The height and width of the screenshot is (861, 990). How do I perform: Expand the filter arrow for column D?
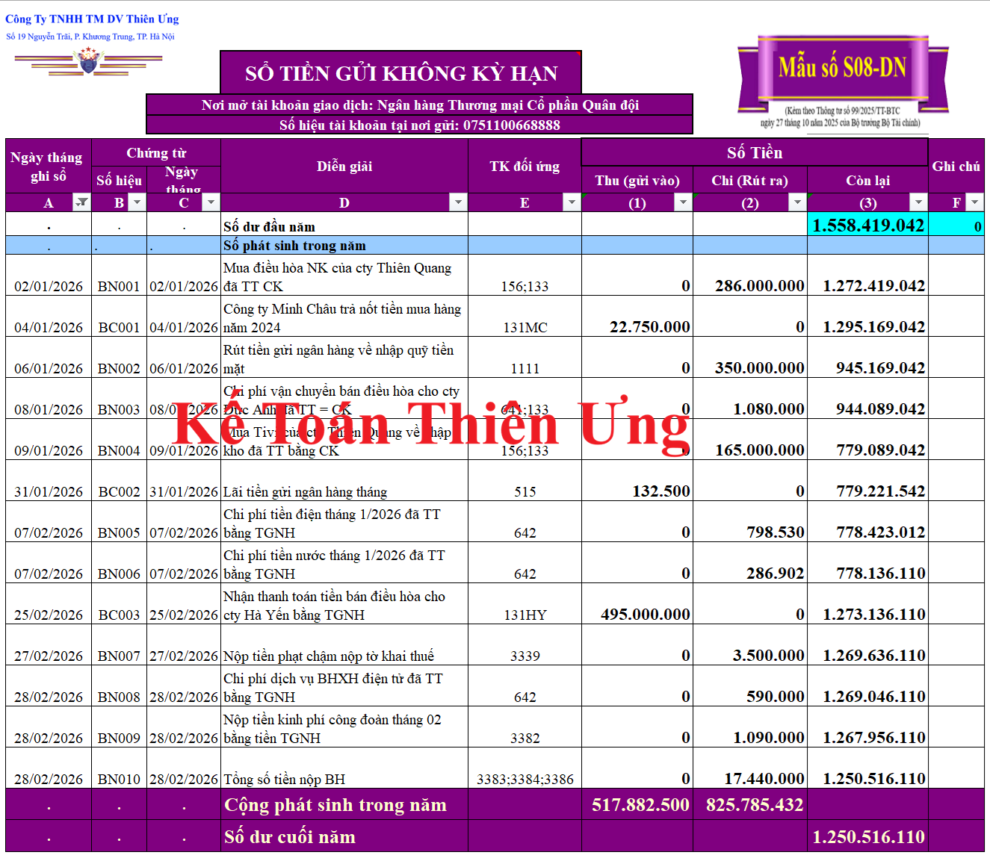(458, 202)
